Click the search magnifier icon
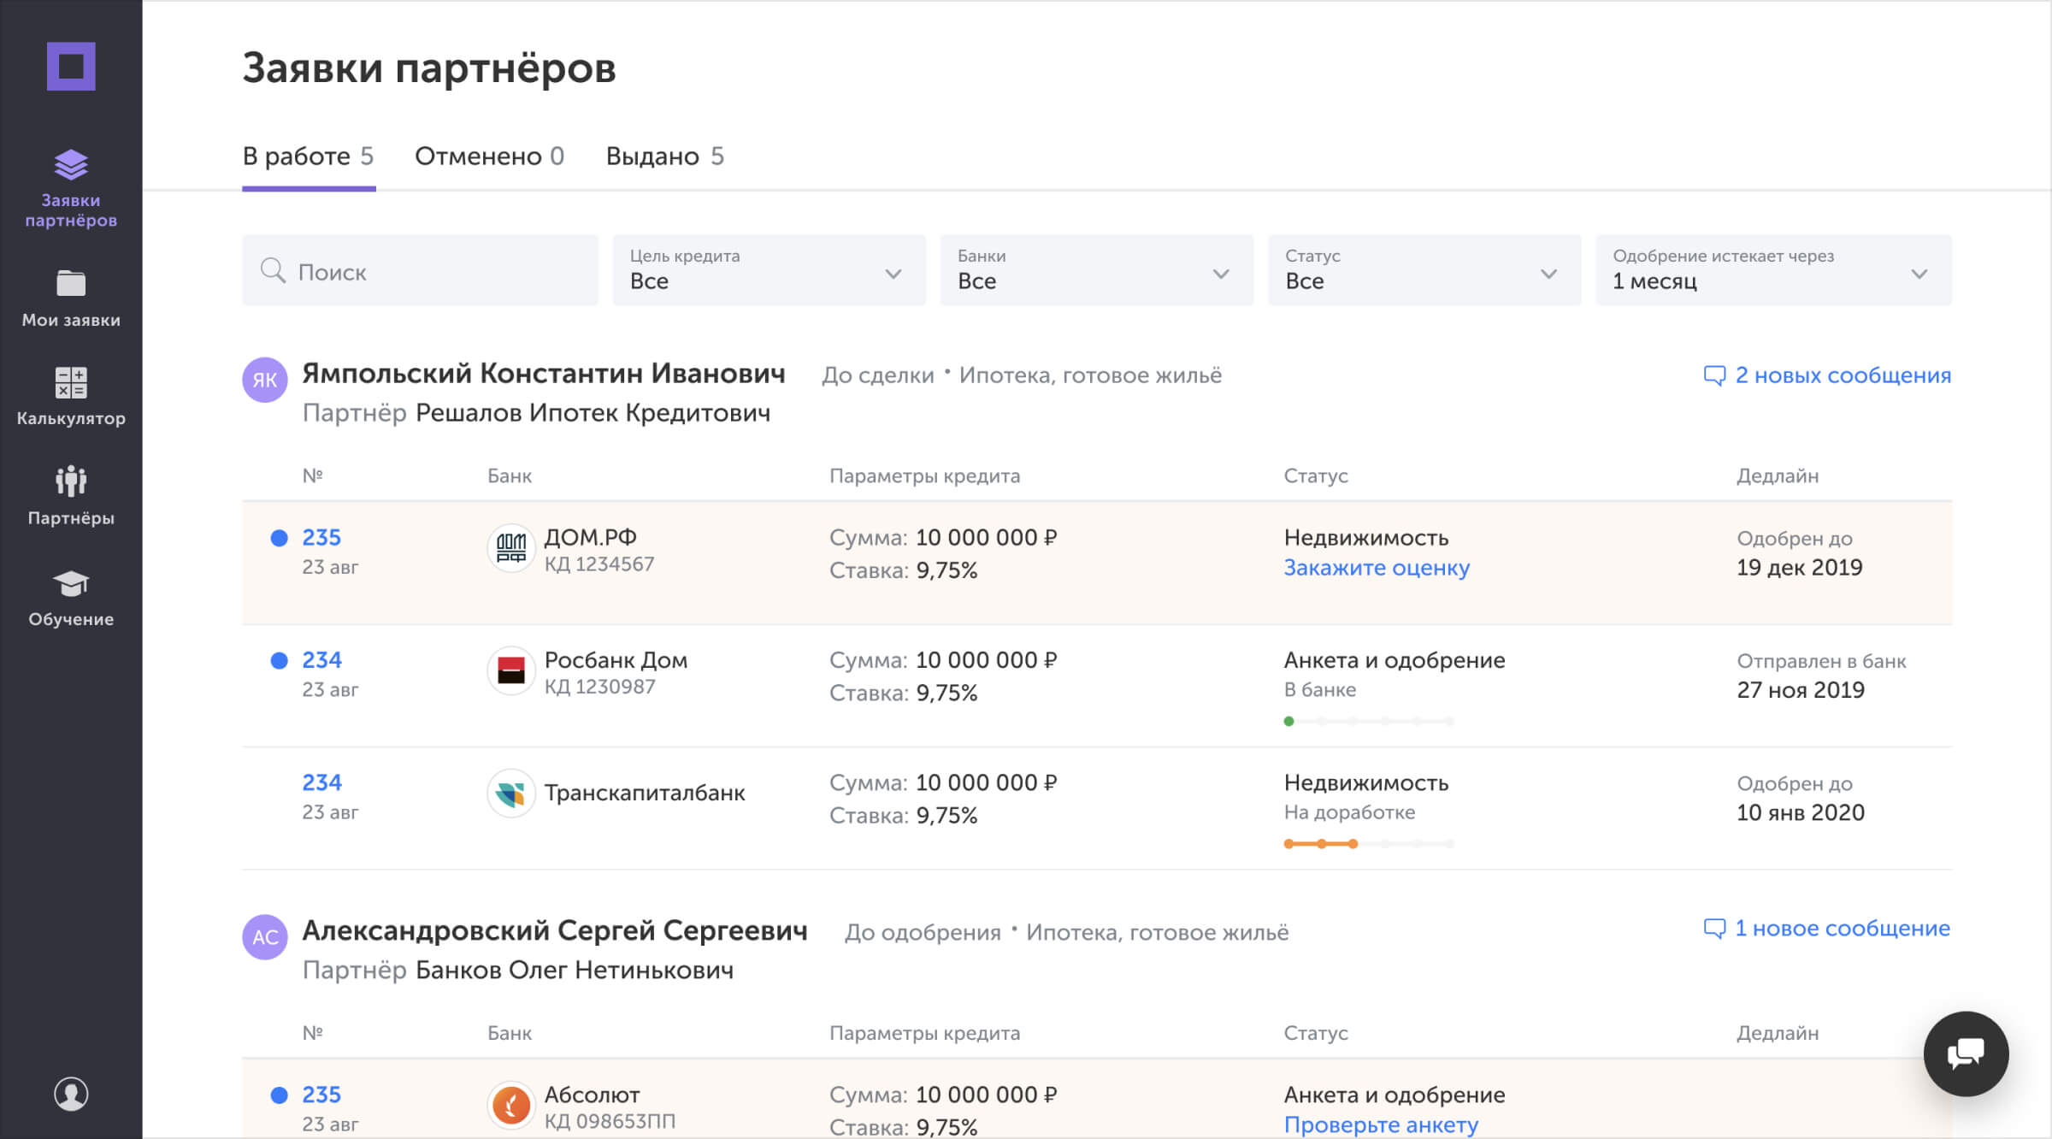Viewport: 2052px width, 1139px height. tap(273, 271)
